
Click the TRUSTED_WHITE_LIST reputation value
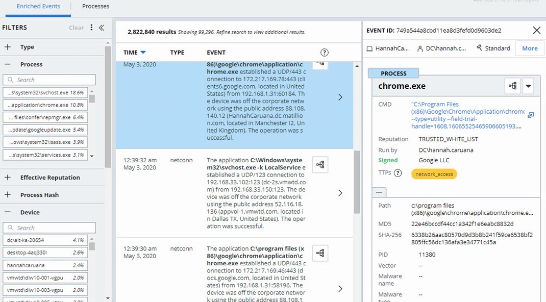(448, 139)
